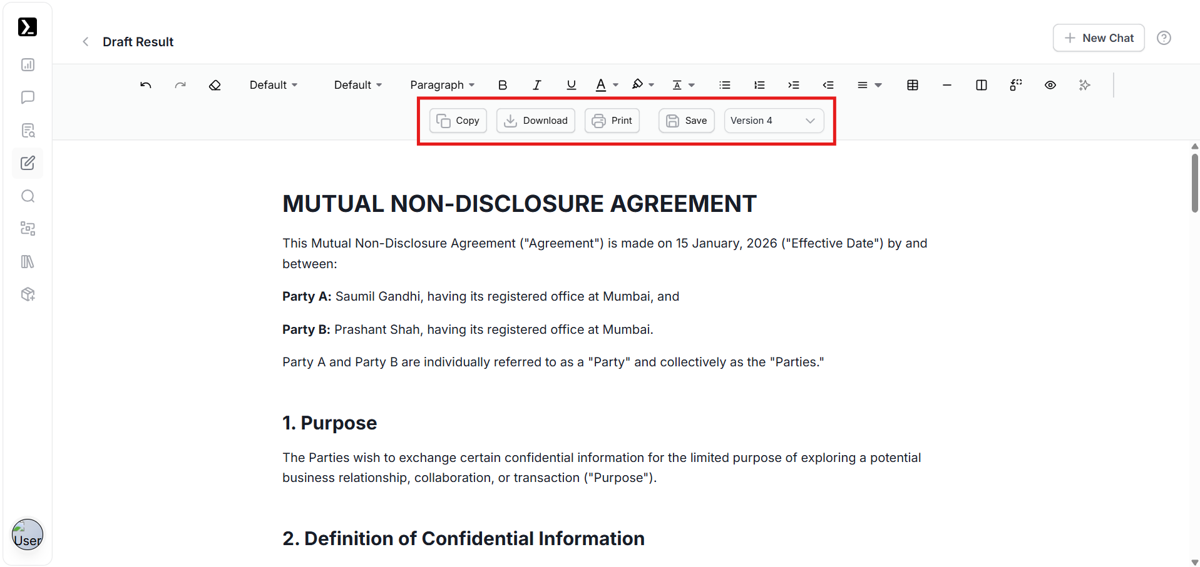1200x567 pixels.
Task: Click the Download button
Action: tap(536, 121)
